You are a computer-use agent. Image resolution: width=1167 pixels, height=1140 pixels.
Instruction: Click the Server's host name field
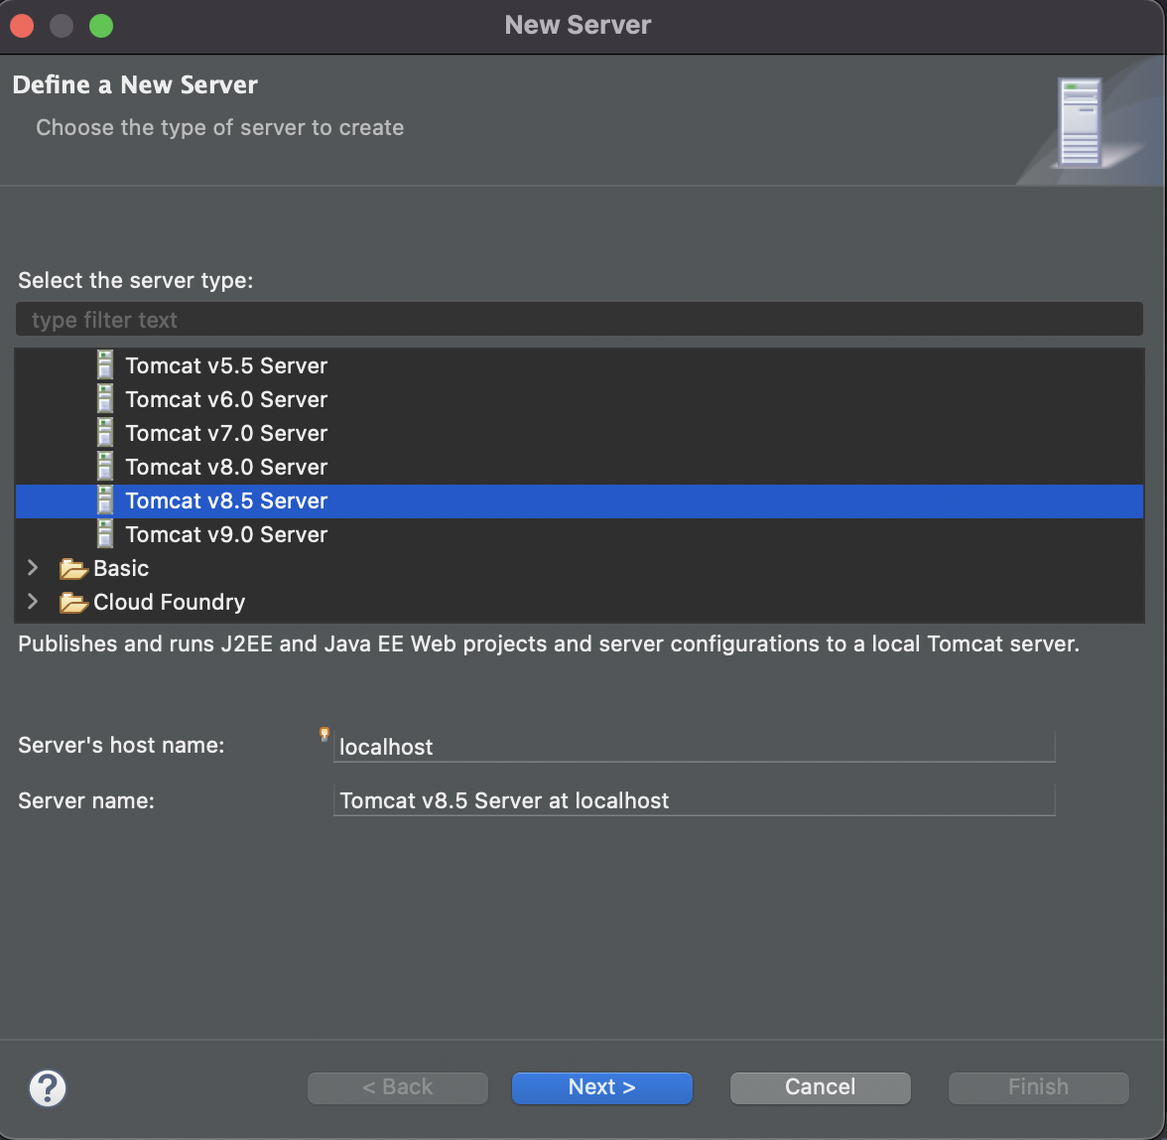(x=695, y=746)
